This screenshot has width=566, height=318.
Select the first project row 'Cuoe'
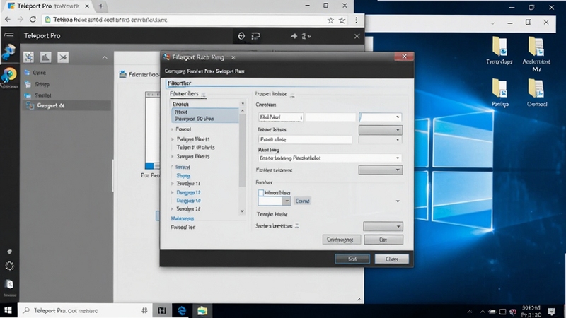[66, 73]
